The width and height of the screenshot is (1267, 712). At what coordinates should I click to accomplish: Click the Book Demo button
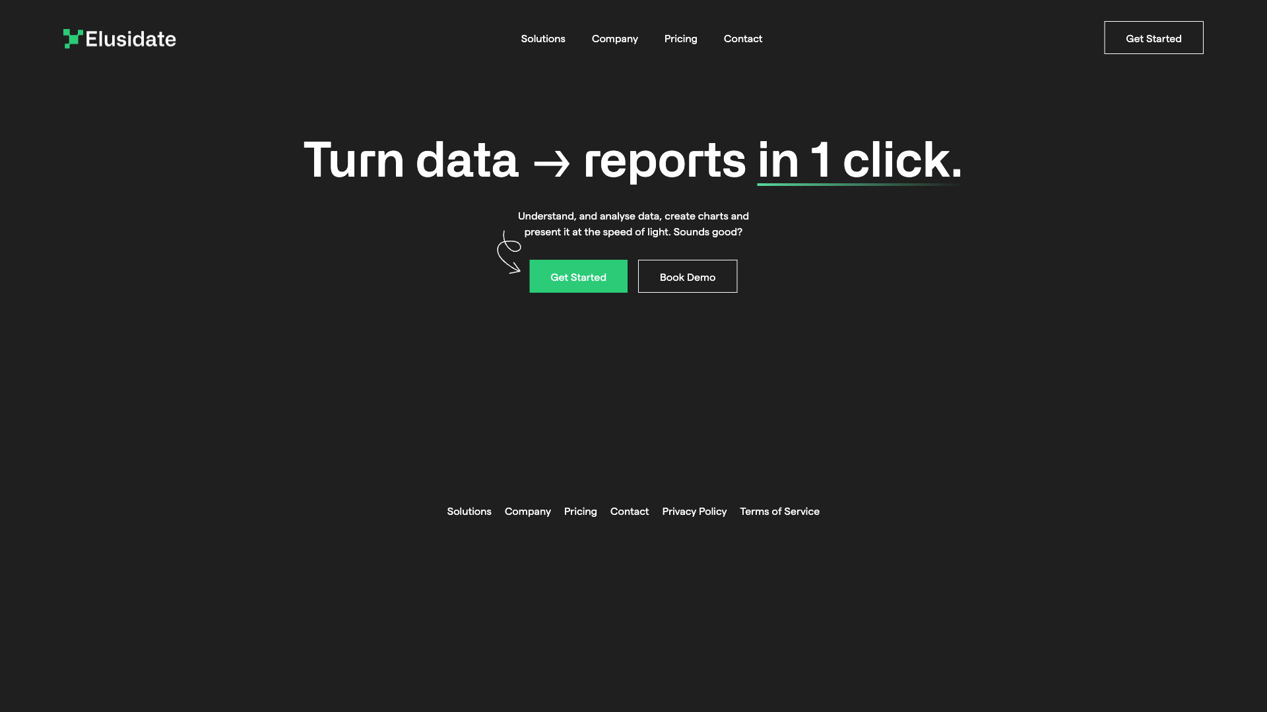point(688,276)
